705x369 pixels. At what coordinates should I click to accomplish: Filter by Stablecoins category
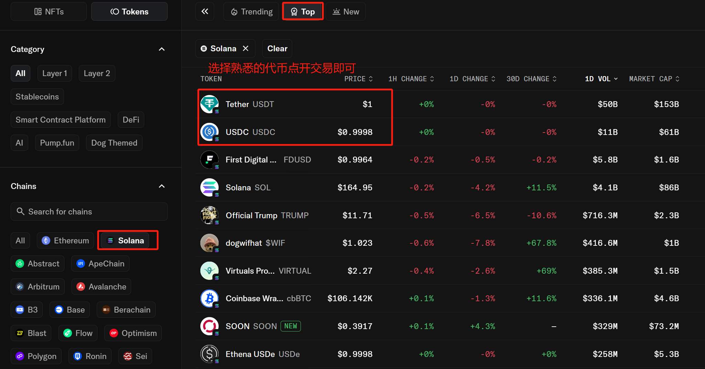[37, 97]
